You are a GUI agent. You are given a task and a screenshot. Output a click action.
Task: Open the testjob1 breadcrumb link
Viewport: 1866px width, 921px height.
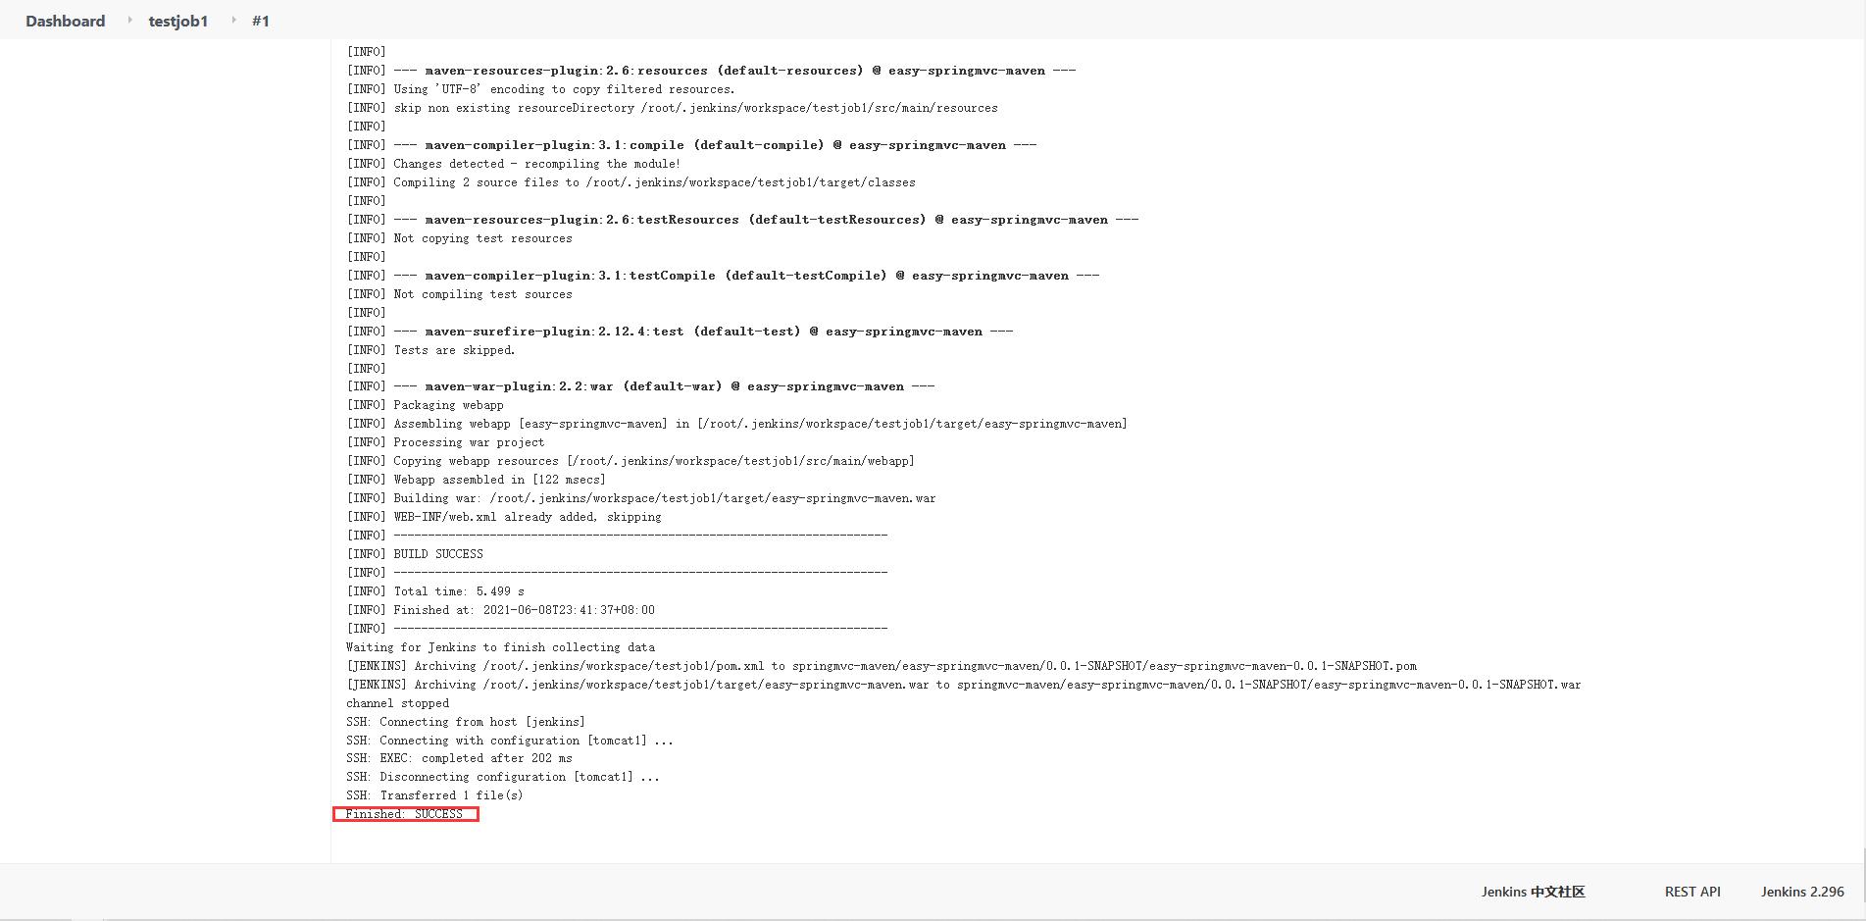177,21
